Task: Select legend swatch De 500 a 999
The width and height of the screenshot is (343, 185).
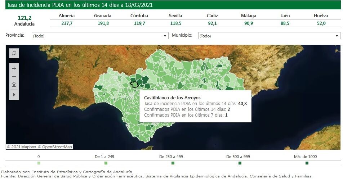Action: (x=240, y=163)
